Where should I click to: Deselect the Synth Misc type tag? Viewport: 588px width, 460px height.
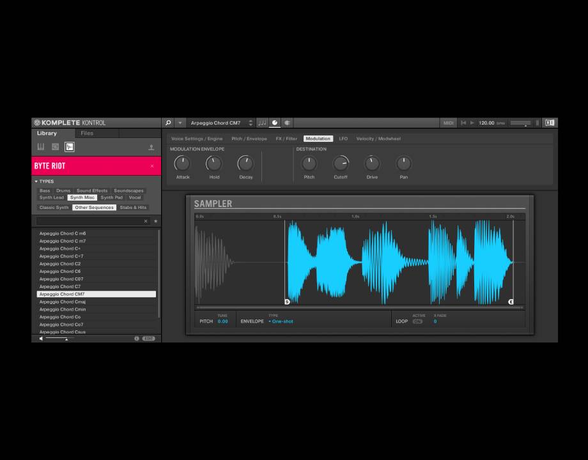coord(82,197)
